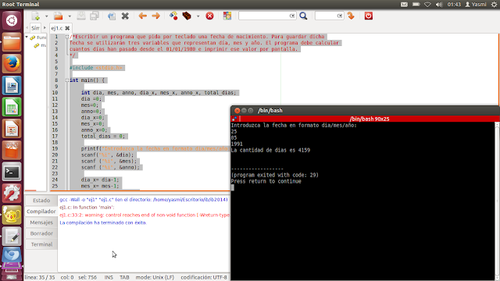Image resolution: width=500 pixels, height=281 pixels.
Task: Click 'línea: 35 / 35' status entry
Action: coord(40,278)
